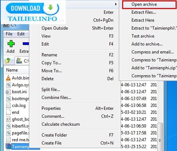
Task: Select the red me.txt file name
Action: [x=21, y=140]
